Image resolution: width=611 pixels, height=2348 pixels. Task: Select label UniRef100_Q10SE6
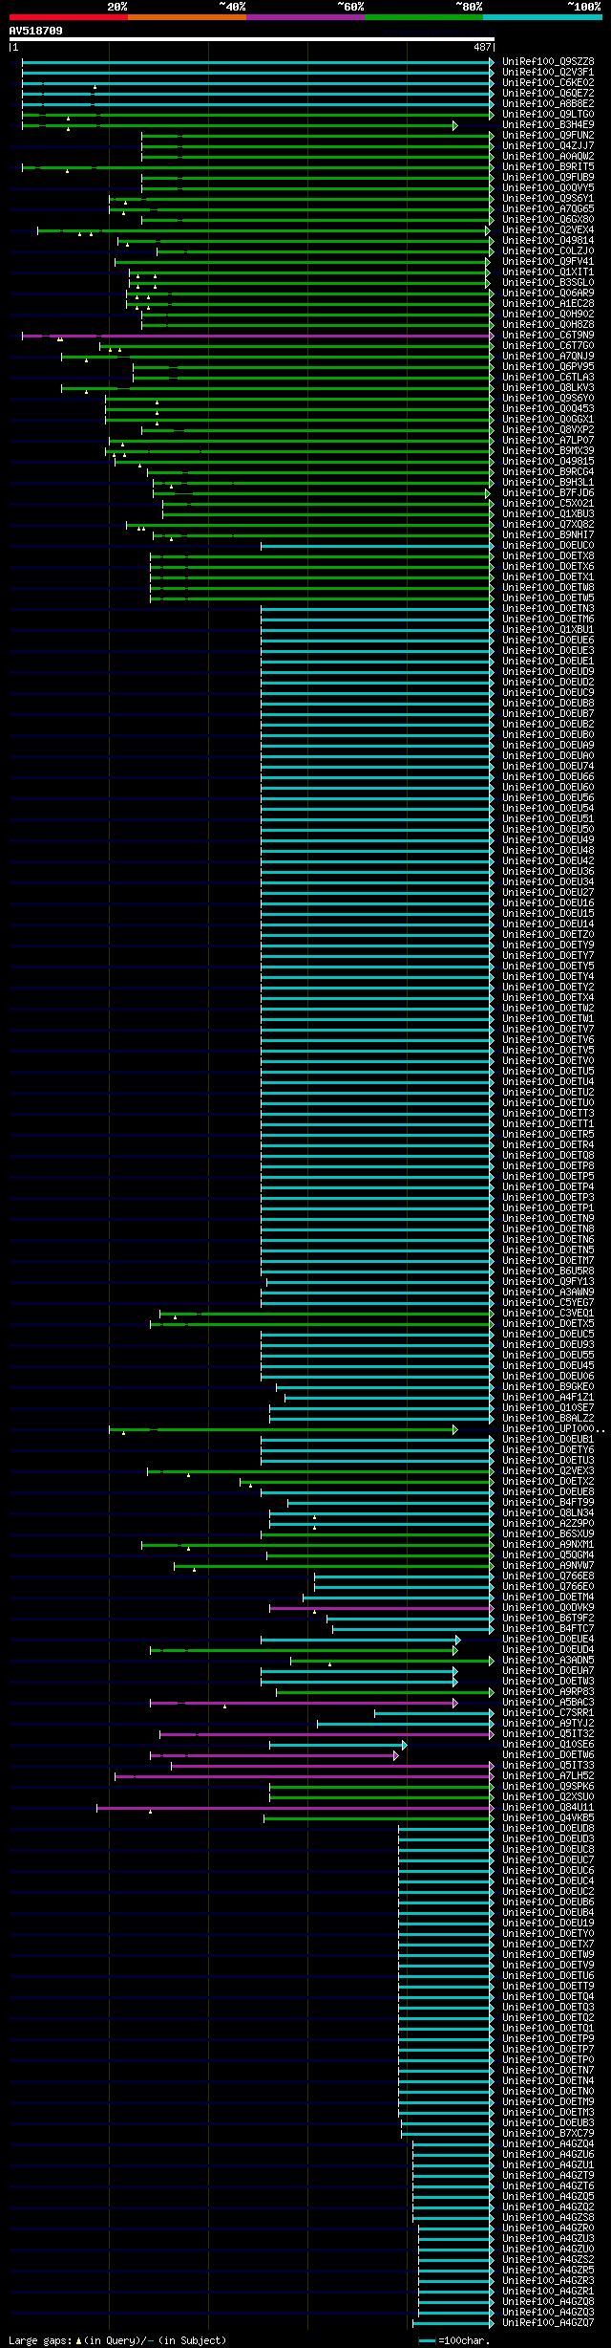548,1745
